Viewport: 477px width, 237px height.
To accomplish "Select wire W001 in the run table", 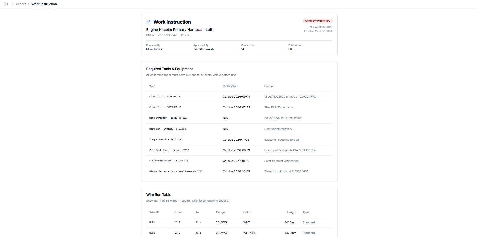I will point(152,222).
